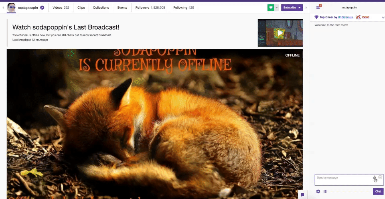Viewport: 385px width, 199px height.
Task: Click the Watch sodapoppin's Last Broadcast heading
Action: [x=65, y=27]
